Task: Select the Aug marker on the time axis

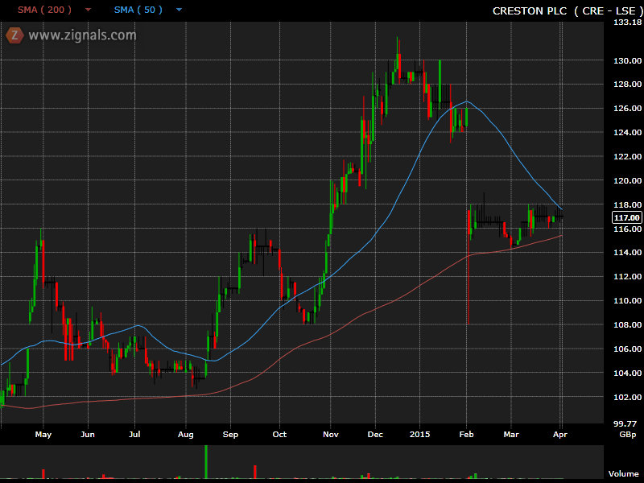Action: (x=186, y=434)
